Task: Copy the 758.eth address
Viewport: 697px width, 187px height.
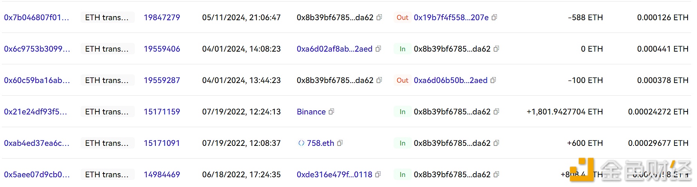Action: pyautogui.click(x=340, y=143)
